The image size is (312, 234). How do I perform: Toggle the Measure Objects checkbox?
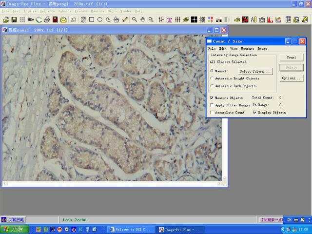(x=212, y=98)
